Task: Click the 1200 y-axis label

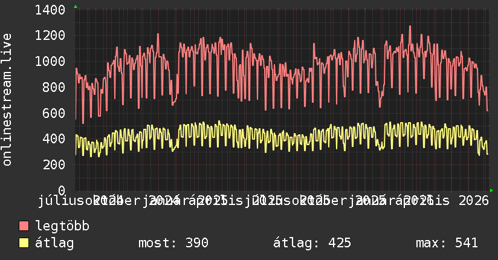Action: 50,36
